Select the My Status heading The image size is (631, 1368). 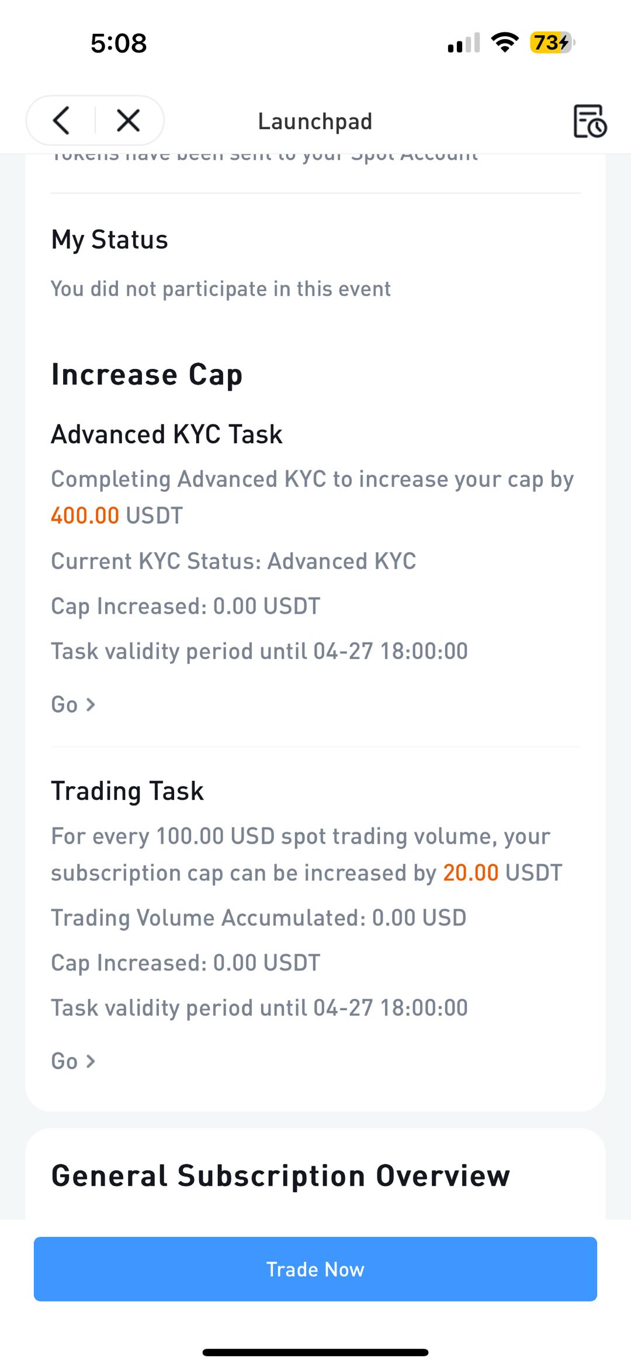110,240
